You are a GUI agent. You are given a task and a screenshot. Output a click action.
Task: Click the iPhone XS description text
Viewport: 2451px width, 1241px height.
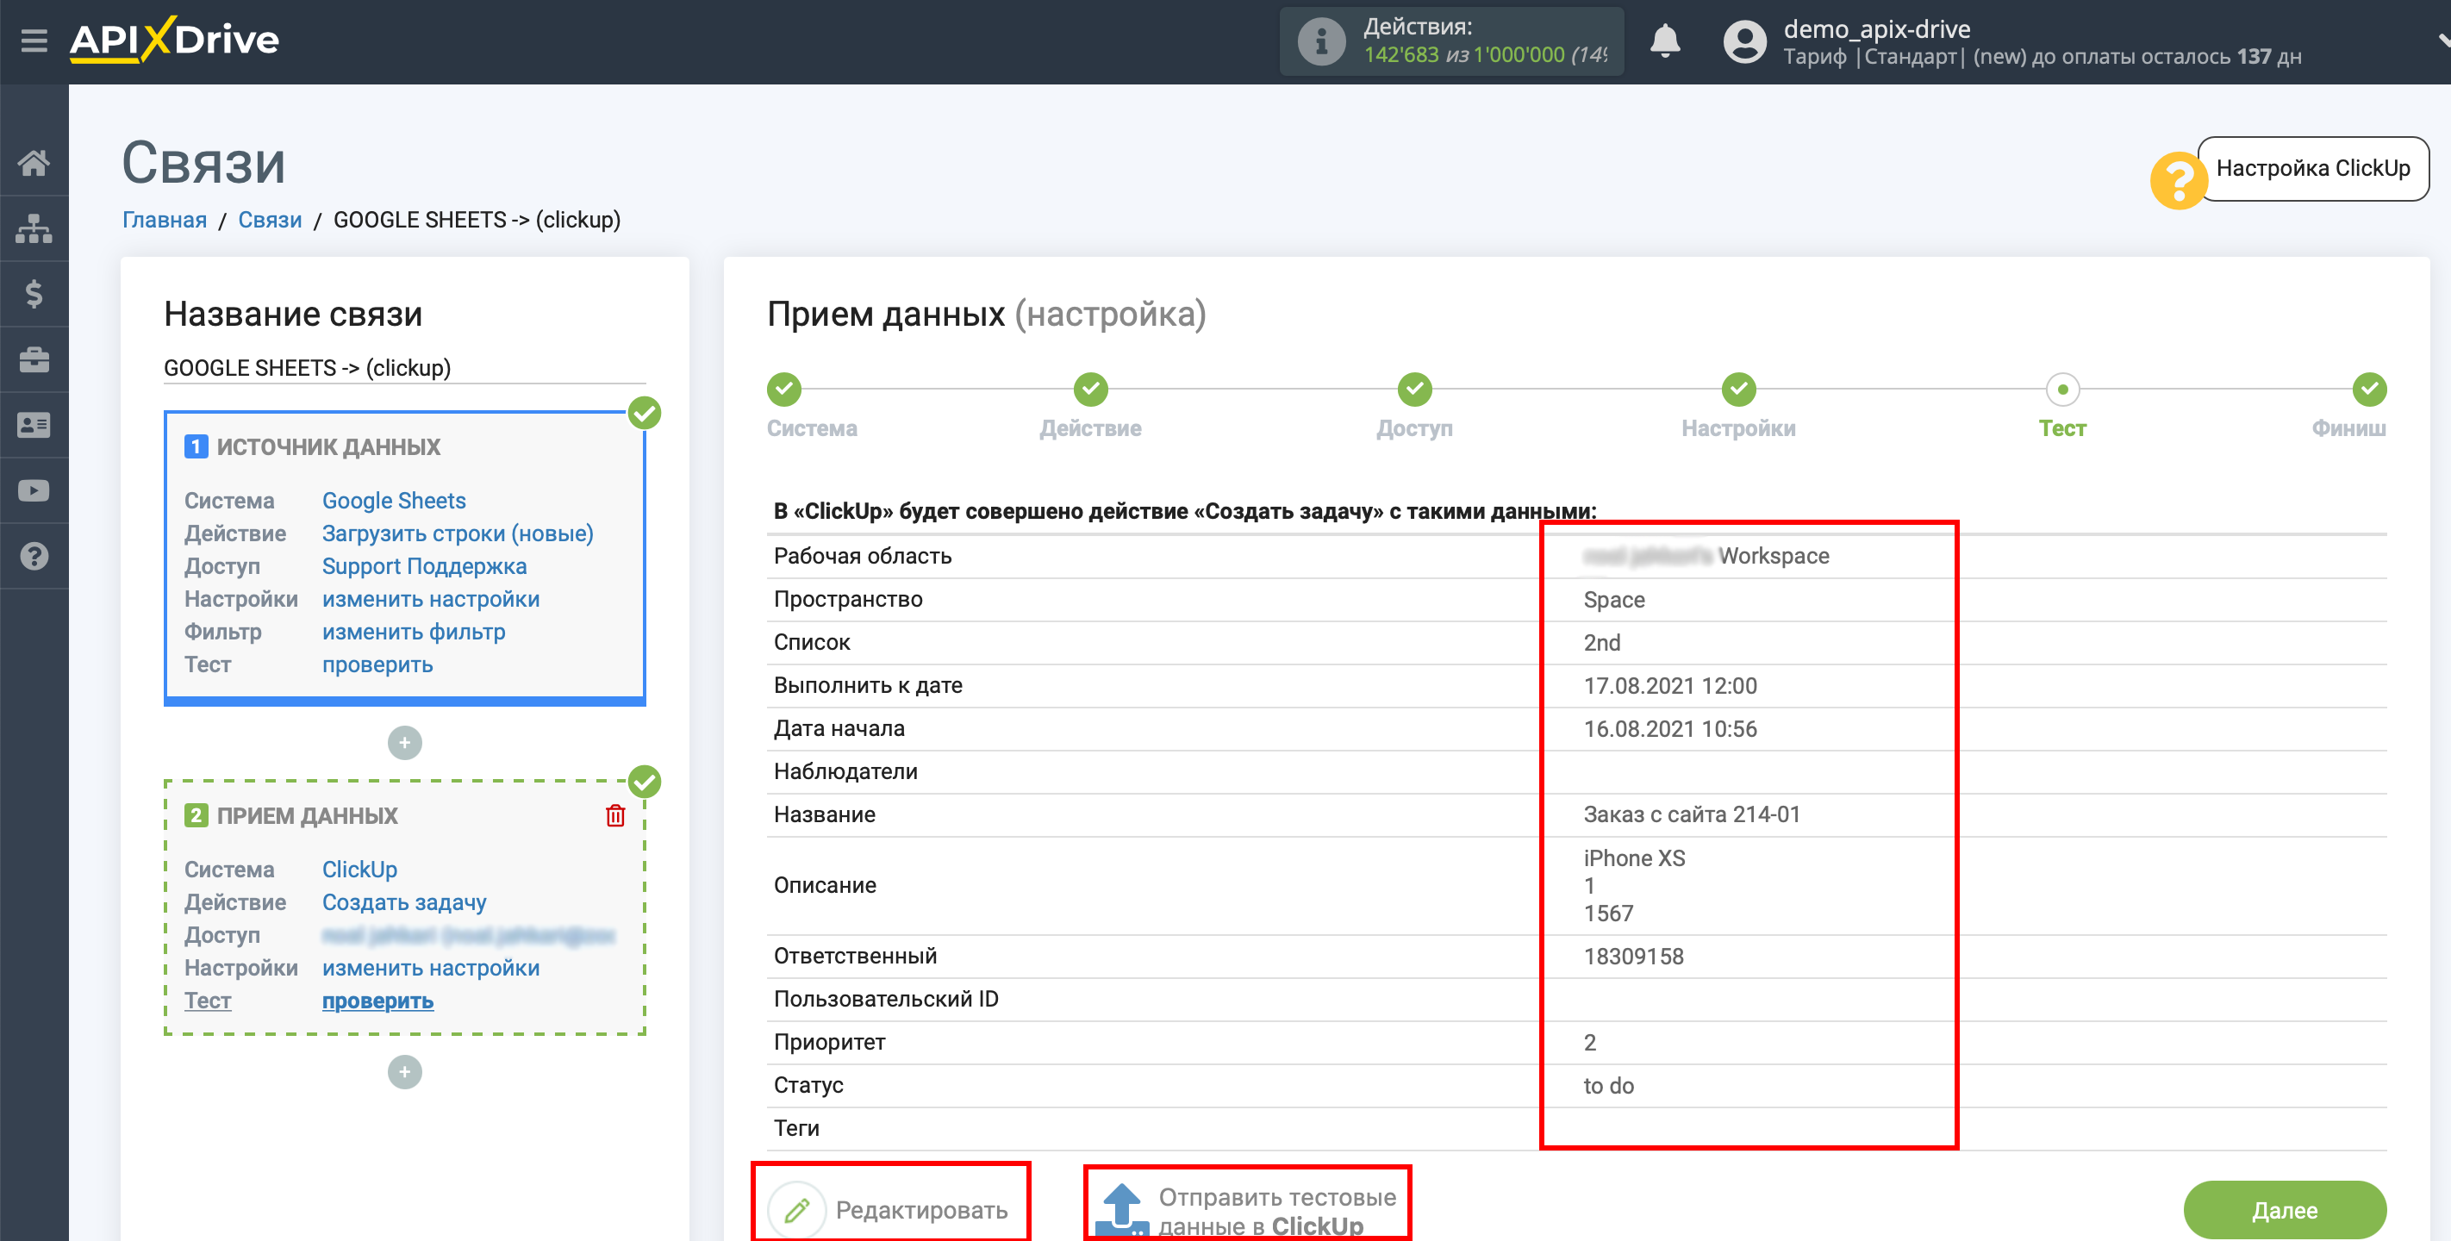click(1634, 858)
